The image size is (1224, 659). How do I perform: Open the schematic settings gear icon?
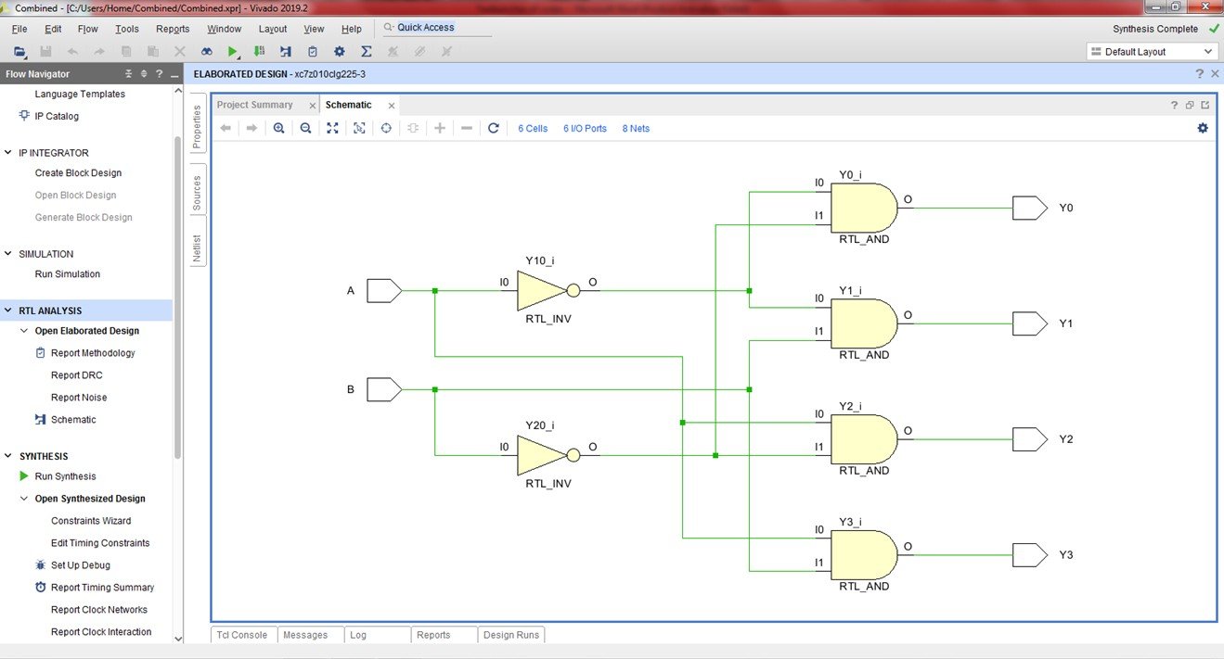[1203, 128]
